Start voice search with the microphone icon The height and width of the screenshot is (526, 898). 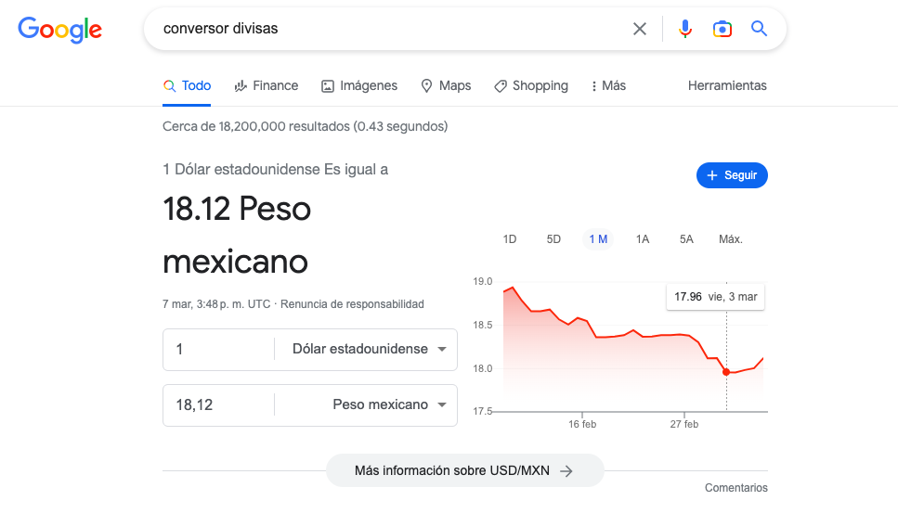coord(685,29)
